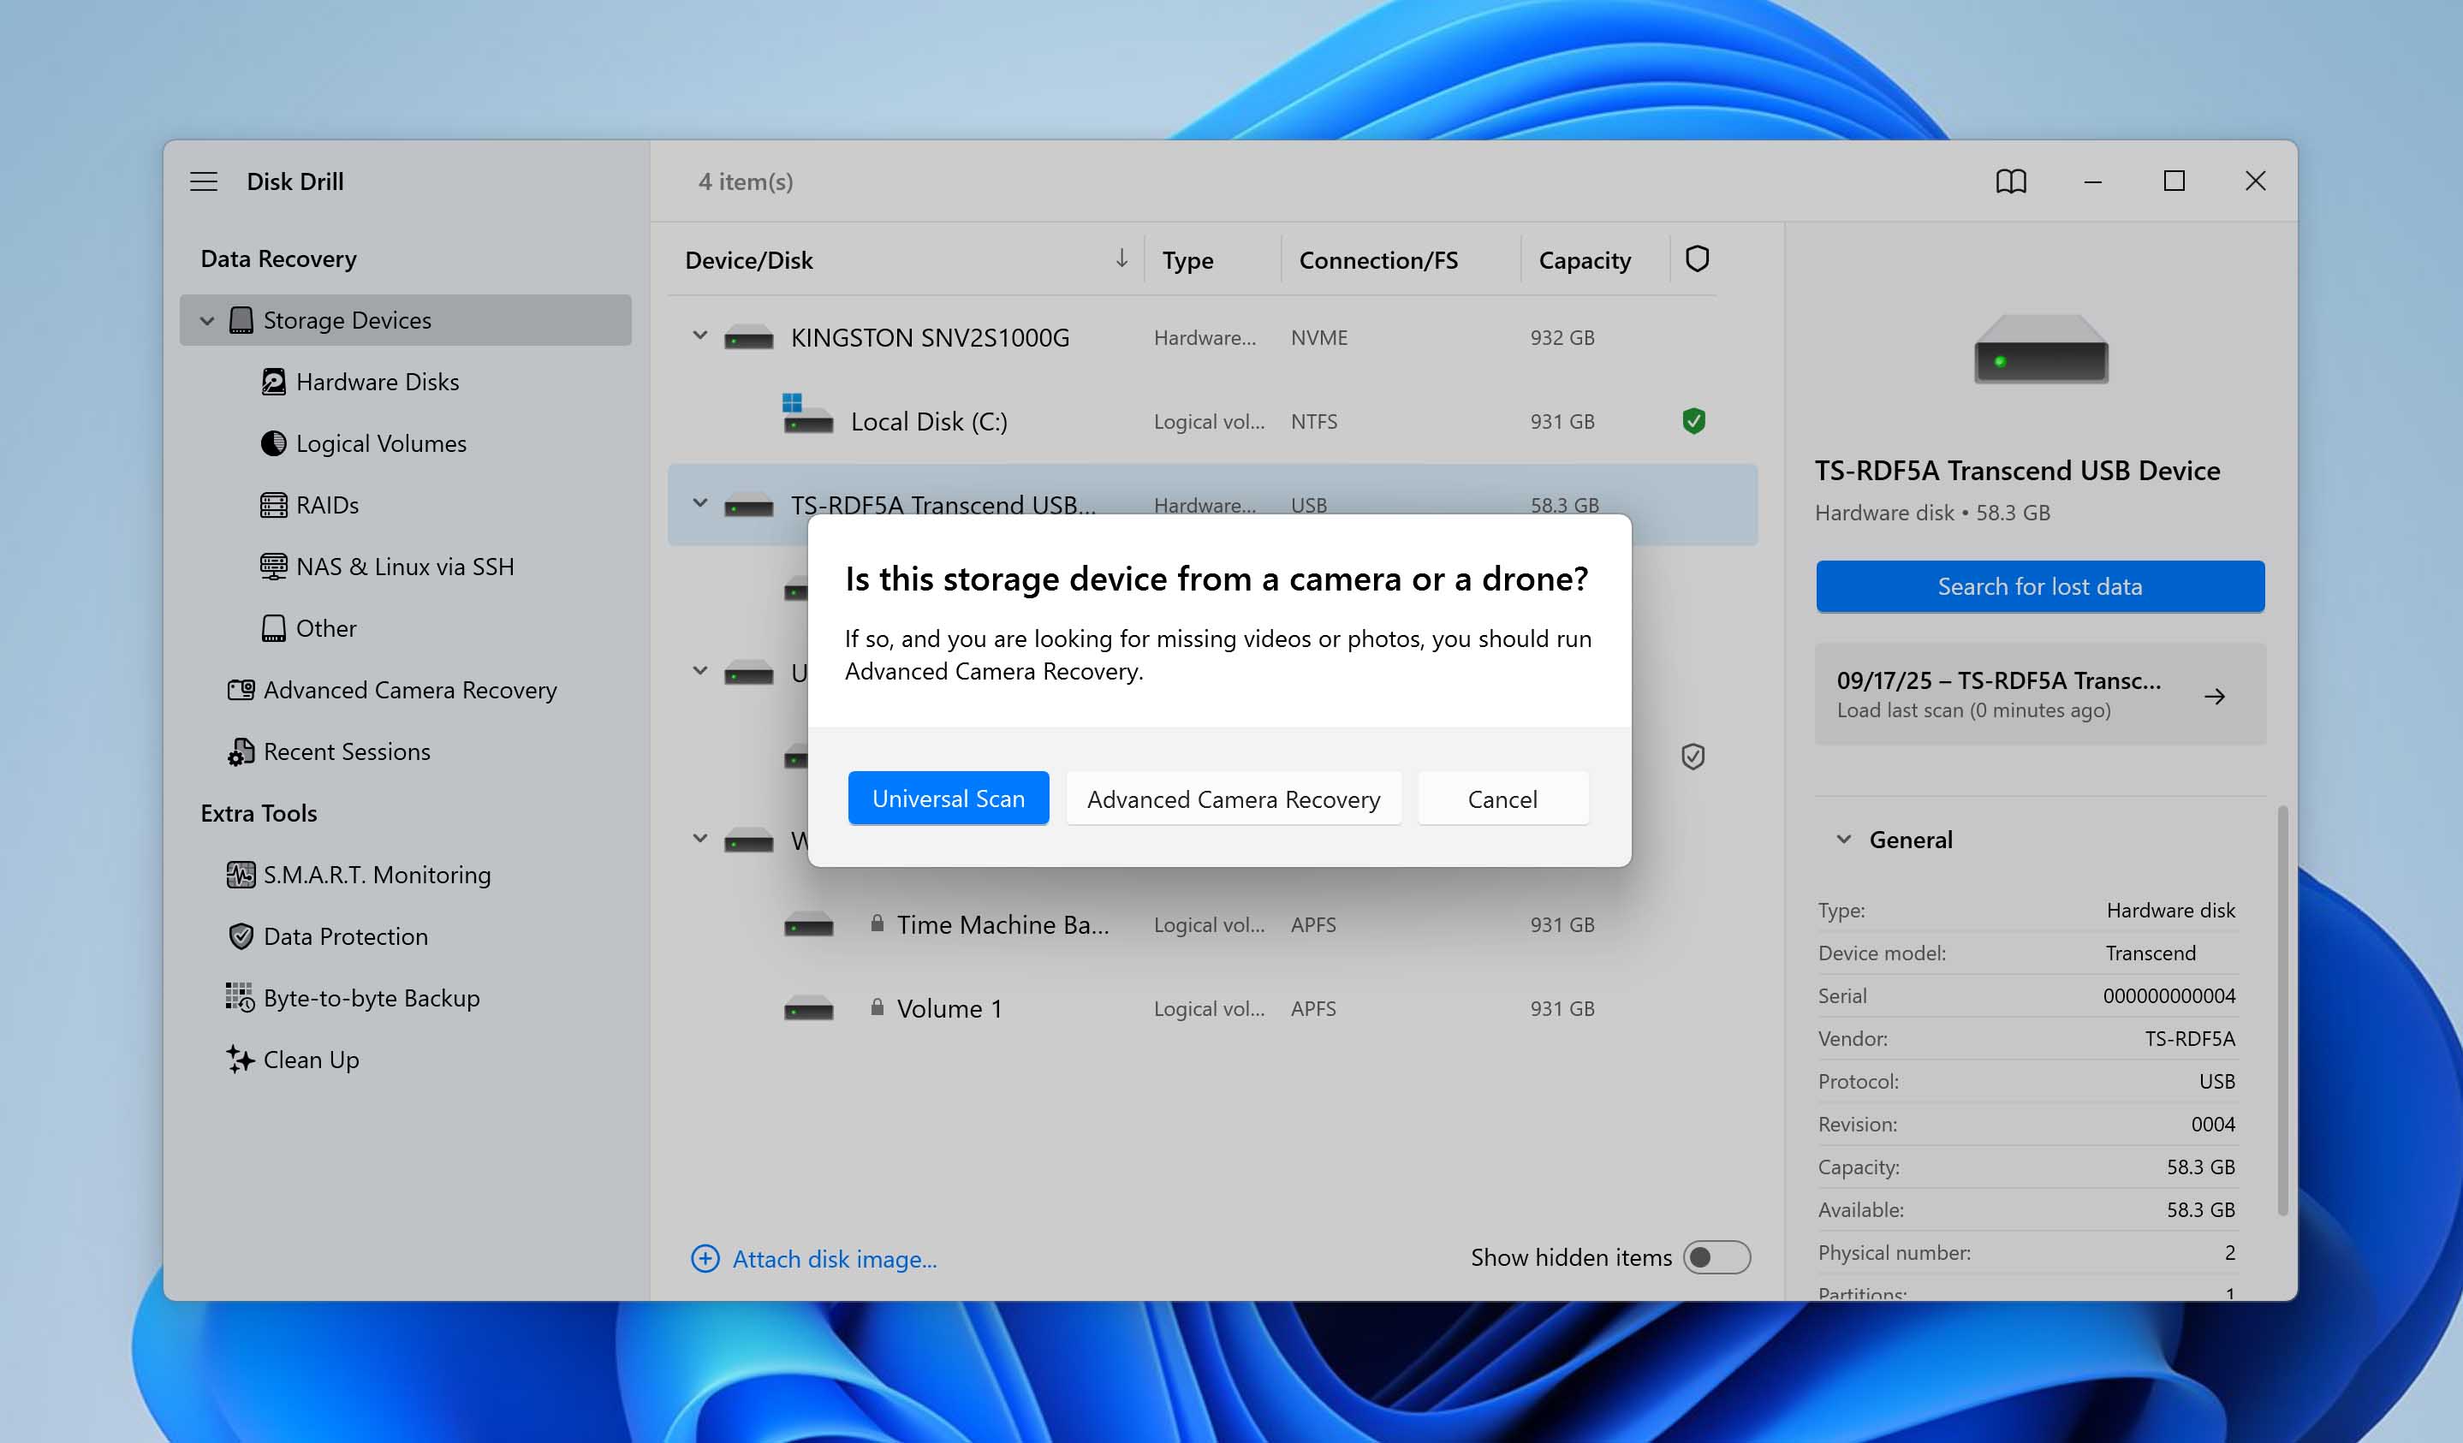The image size is (2463, 1443).
Task: Collapse the General details section
Action: pos(1843,840)
